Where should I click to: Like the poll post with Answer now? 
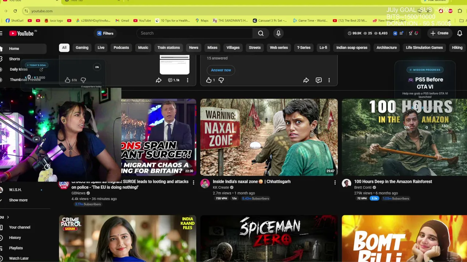[209, 80]
